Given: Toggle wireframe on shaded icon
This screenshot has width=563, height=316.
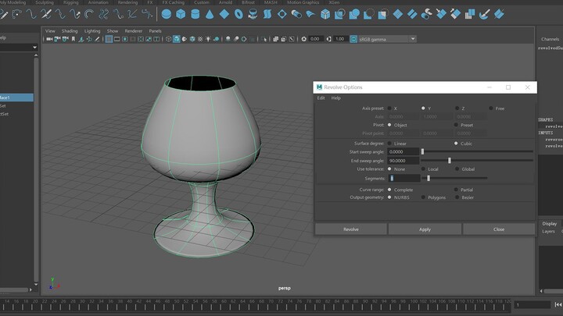Looking at the screenshot, I should (x=192, y=39).
